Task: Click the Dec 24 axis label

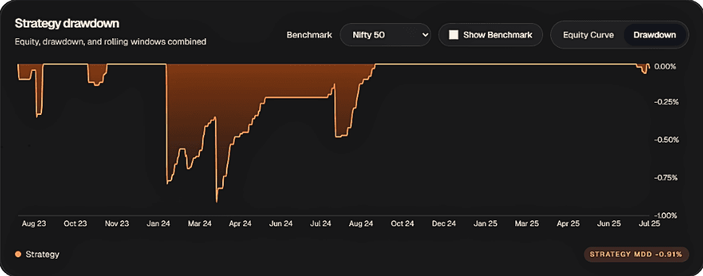Action: pyautogui.click(x=445, y=223)
